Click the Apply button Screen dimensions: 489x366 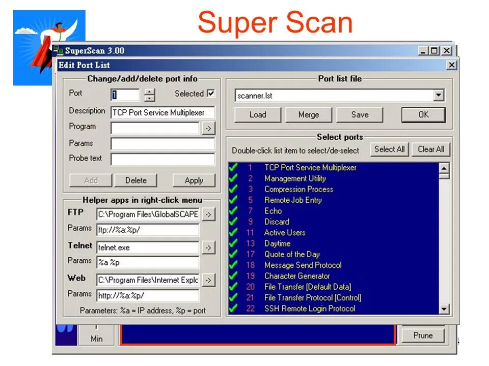pos(194,180)
